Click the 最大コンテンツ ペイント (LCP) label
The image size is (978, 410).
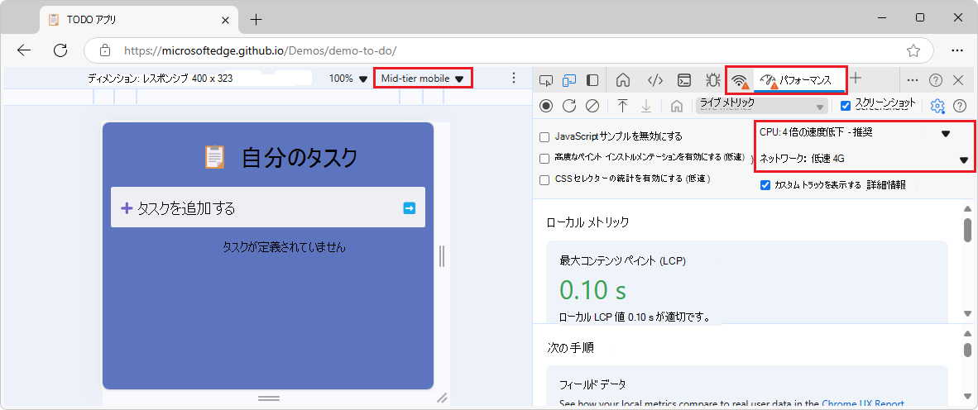click(623, 261)
